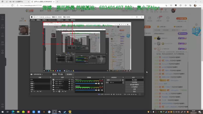203x114 pixels.
Task: Lock the second 文本 (GDI+) source
Action: pos(72,84)
